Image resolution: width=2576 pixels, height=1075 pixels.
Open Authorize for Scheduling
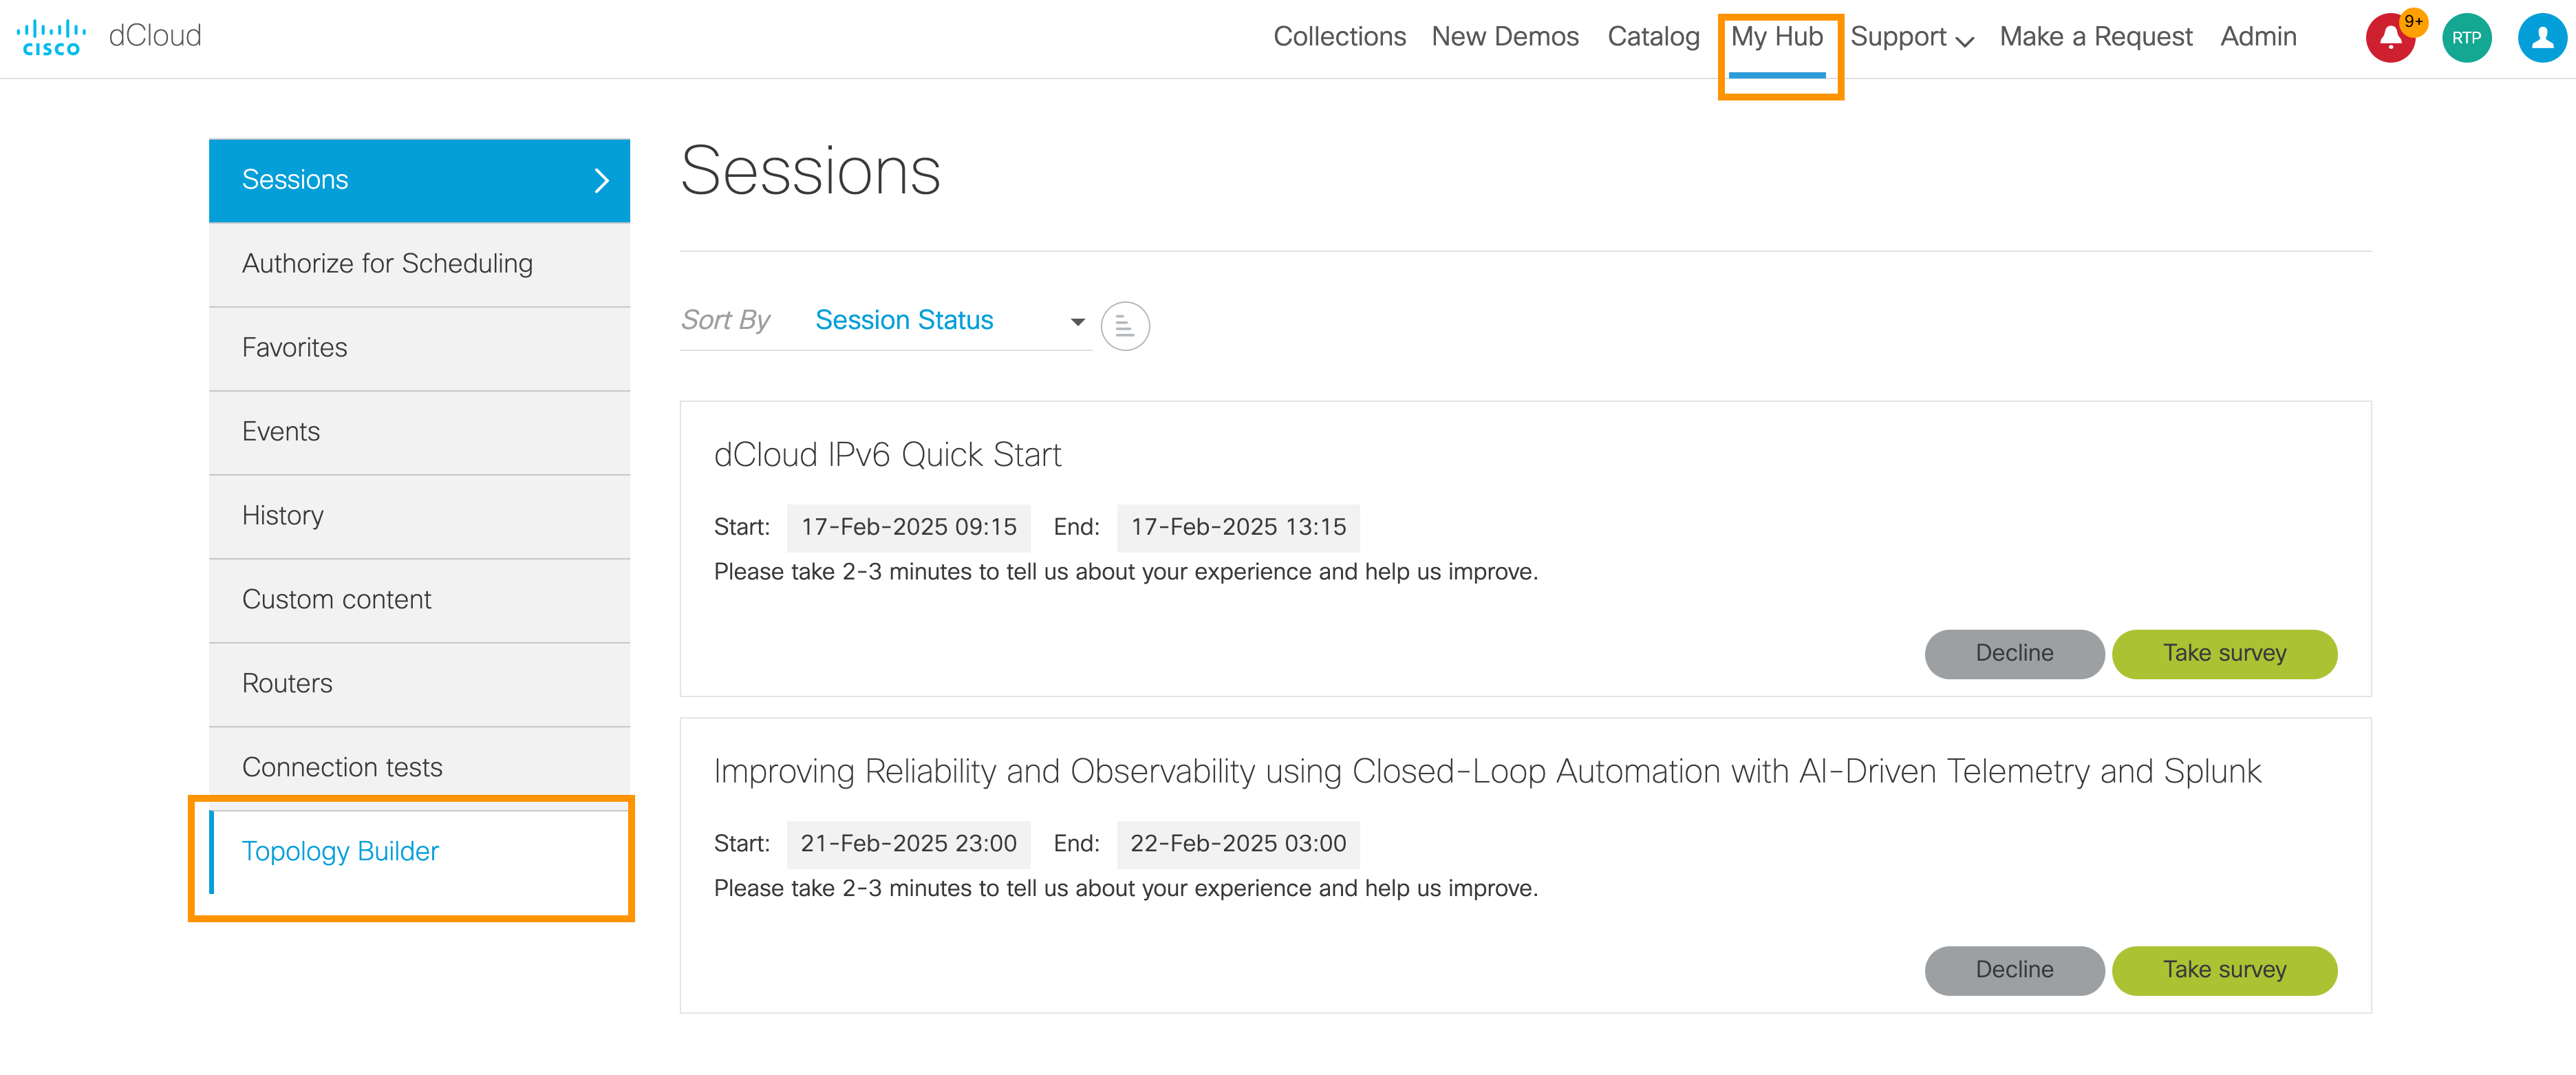tap(419, 264)
